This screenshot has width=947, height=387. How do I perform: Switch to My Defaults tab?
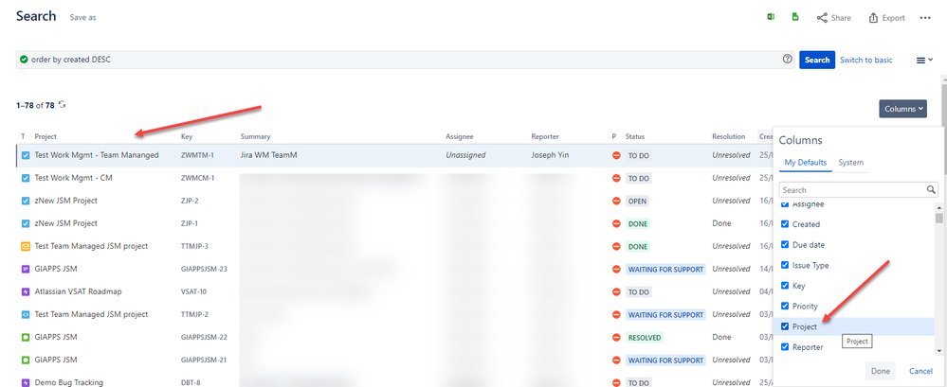[x=805, y=162]
